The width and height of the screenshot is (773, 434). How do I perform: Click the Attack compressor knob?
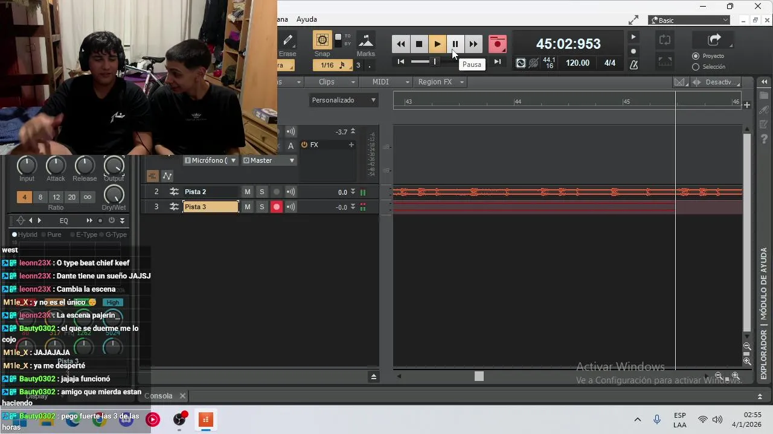click(56, 165)
